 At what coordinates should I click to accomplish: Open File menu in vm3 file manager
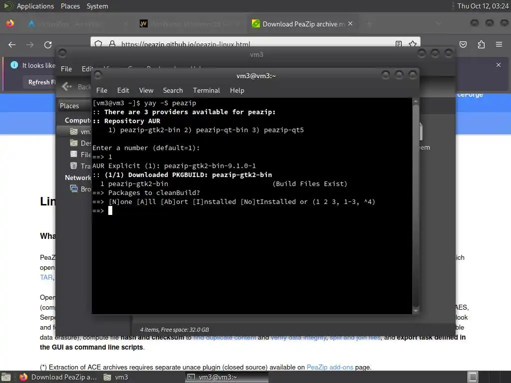(x=66, y=69)
